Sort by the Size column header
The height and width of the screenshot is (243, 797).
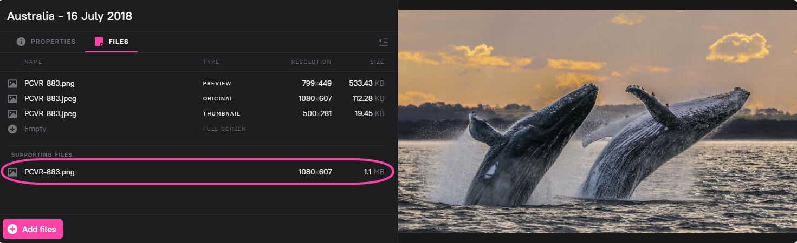[x=377, y=62]
